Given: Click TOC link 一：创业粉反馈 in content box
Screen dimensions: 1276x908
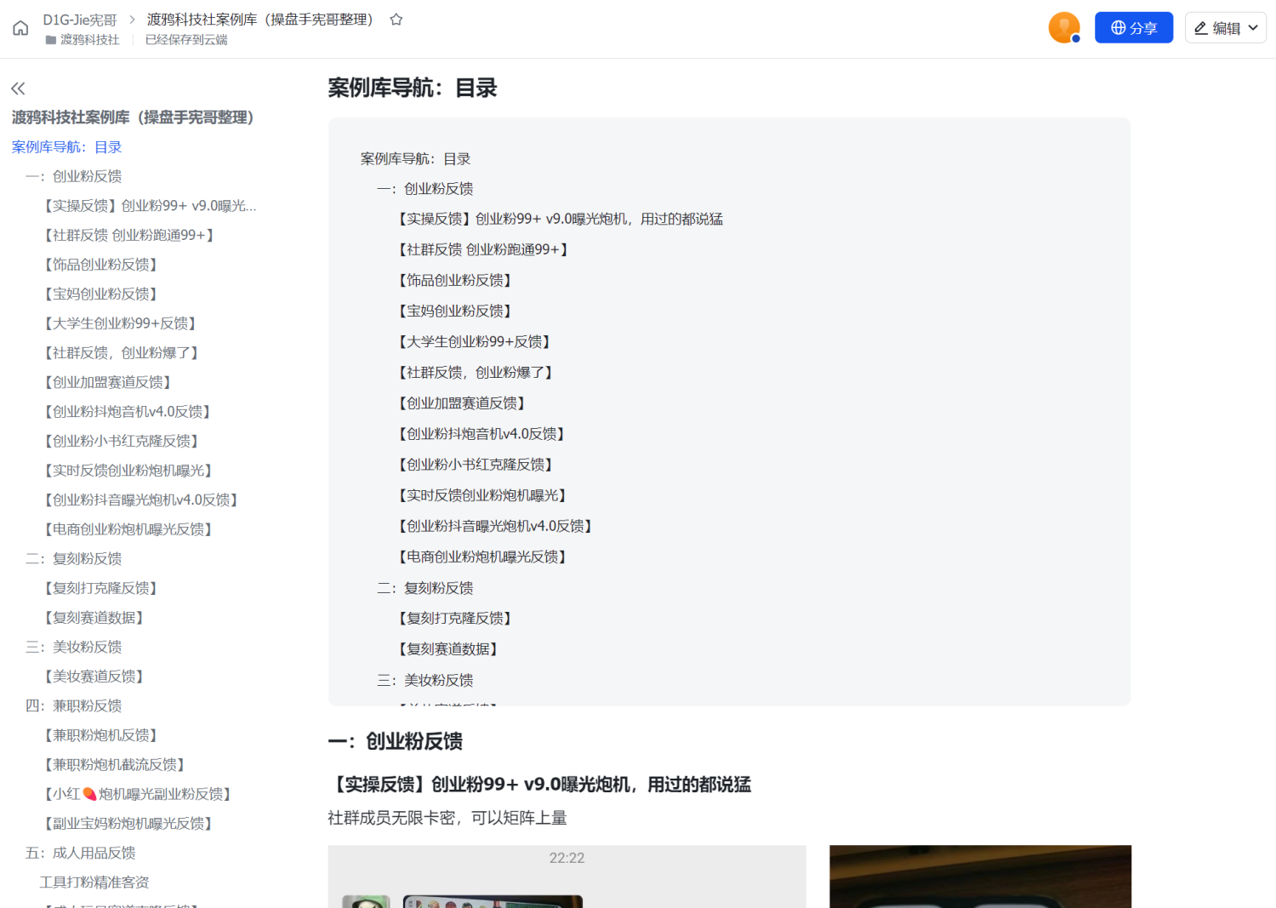Looking at the screenshot, I should coord(424,189).
